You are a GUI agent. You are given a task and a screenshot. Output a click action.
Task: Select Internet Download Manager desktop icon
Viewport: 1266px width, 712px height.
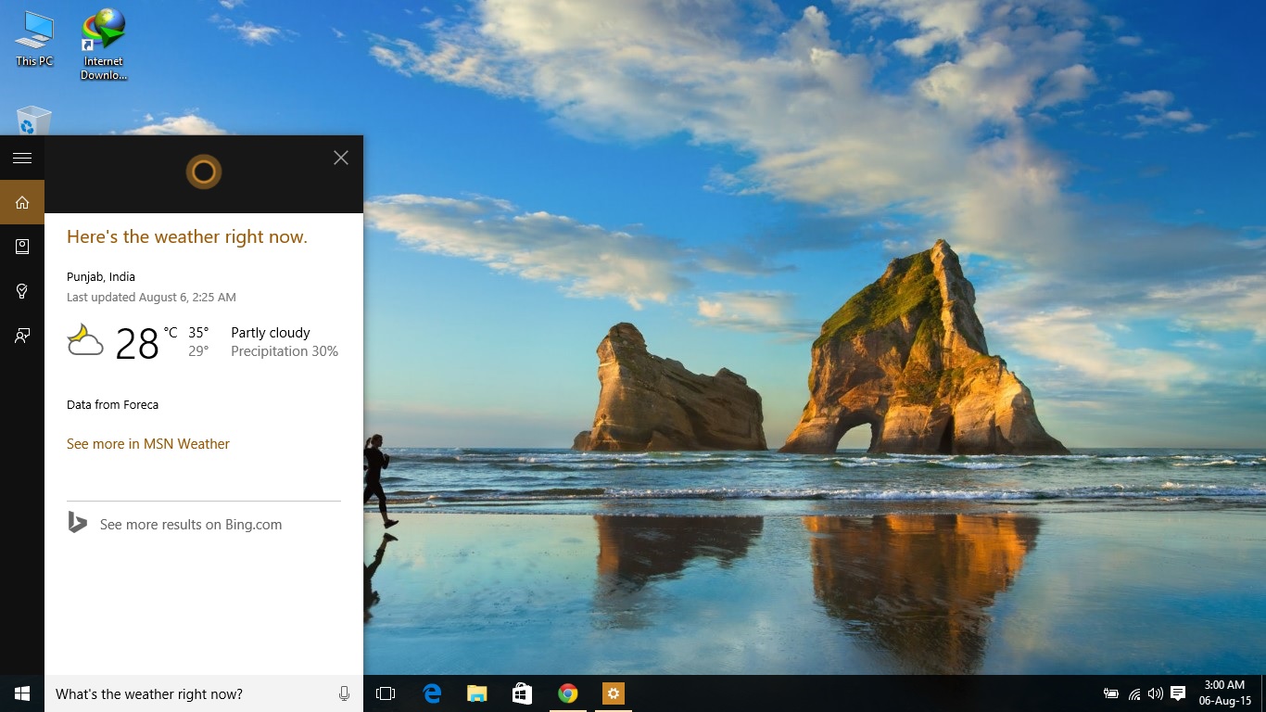click(104, 44)
